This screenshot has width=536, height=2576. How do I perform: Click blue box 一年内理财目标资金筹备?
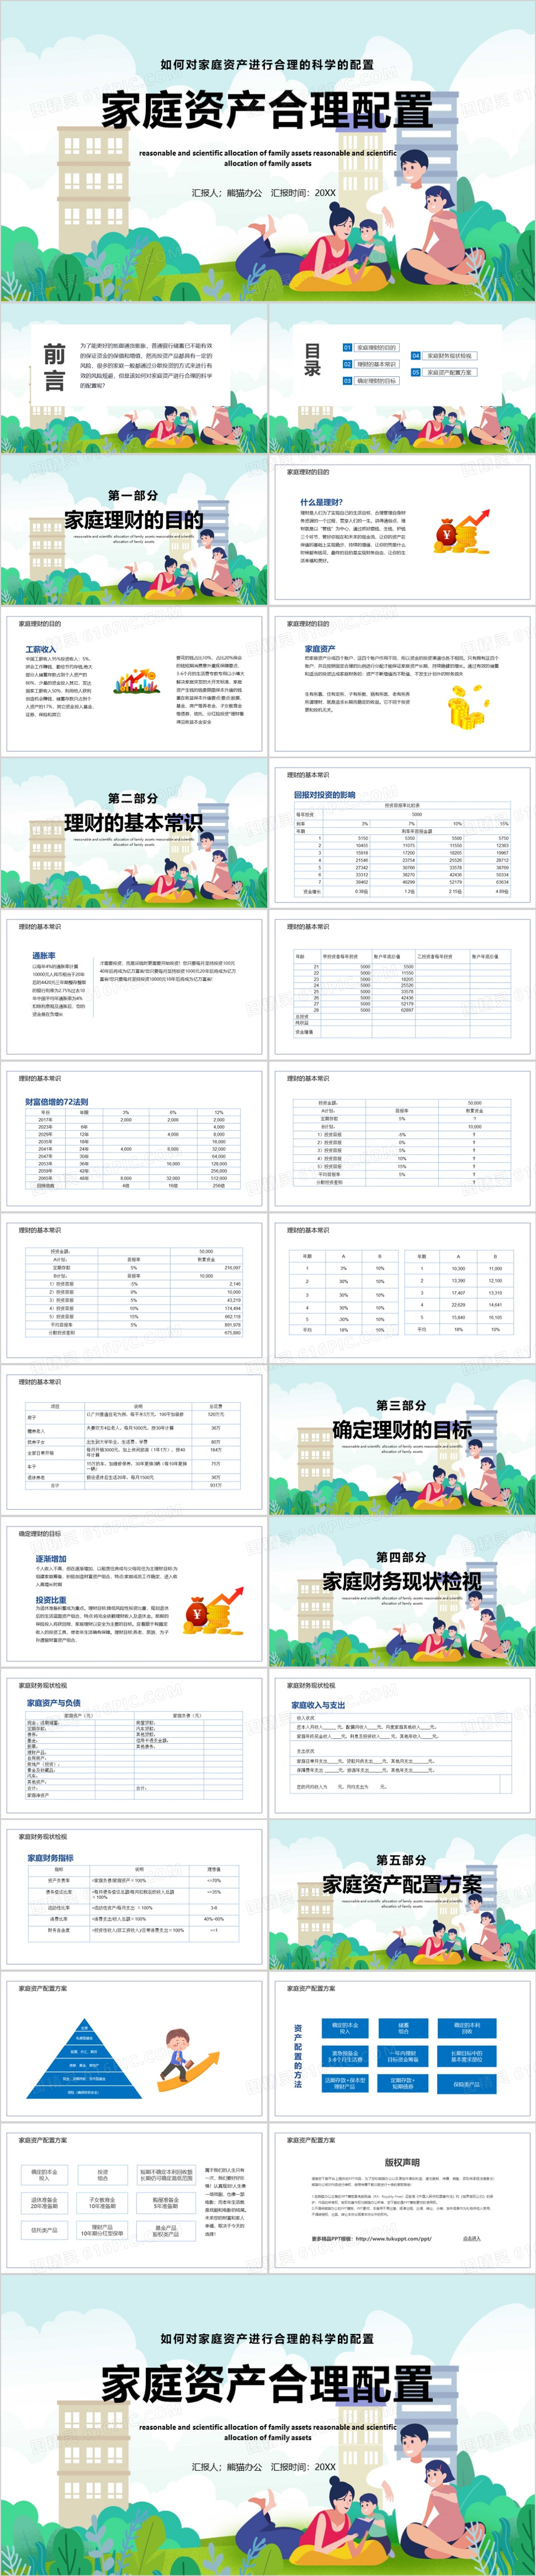click(403, 2056)
